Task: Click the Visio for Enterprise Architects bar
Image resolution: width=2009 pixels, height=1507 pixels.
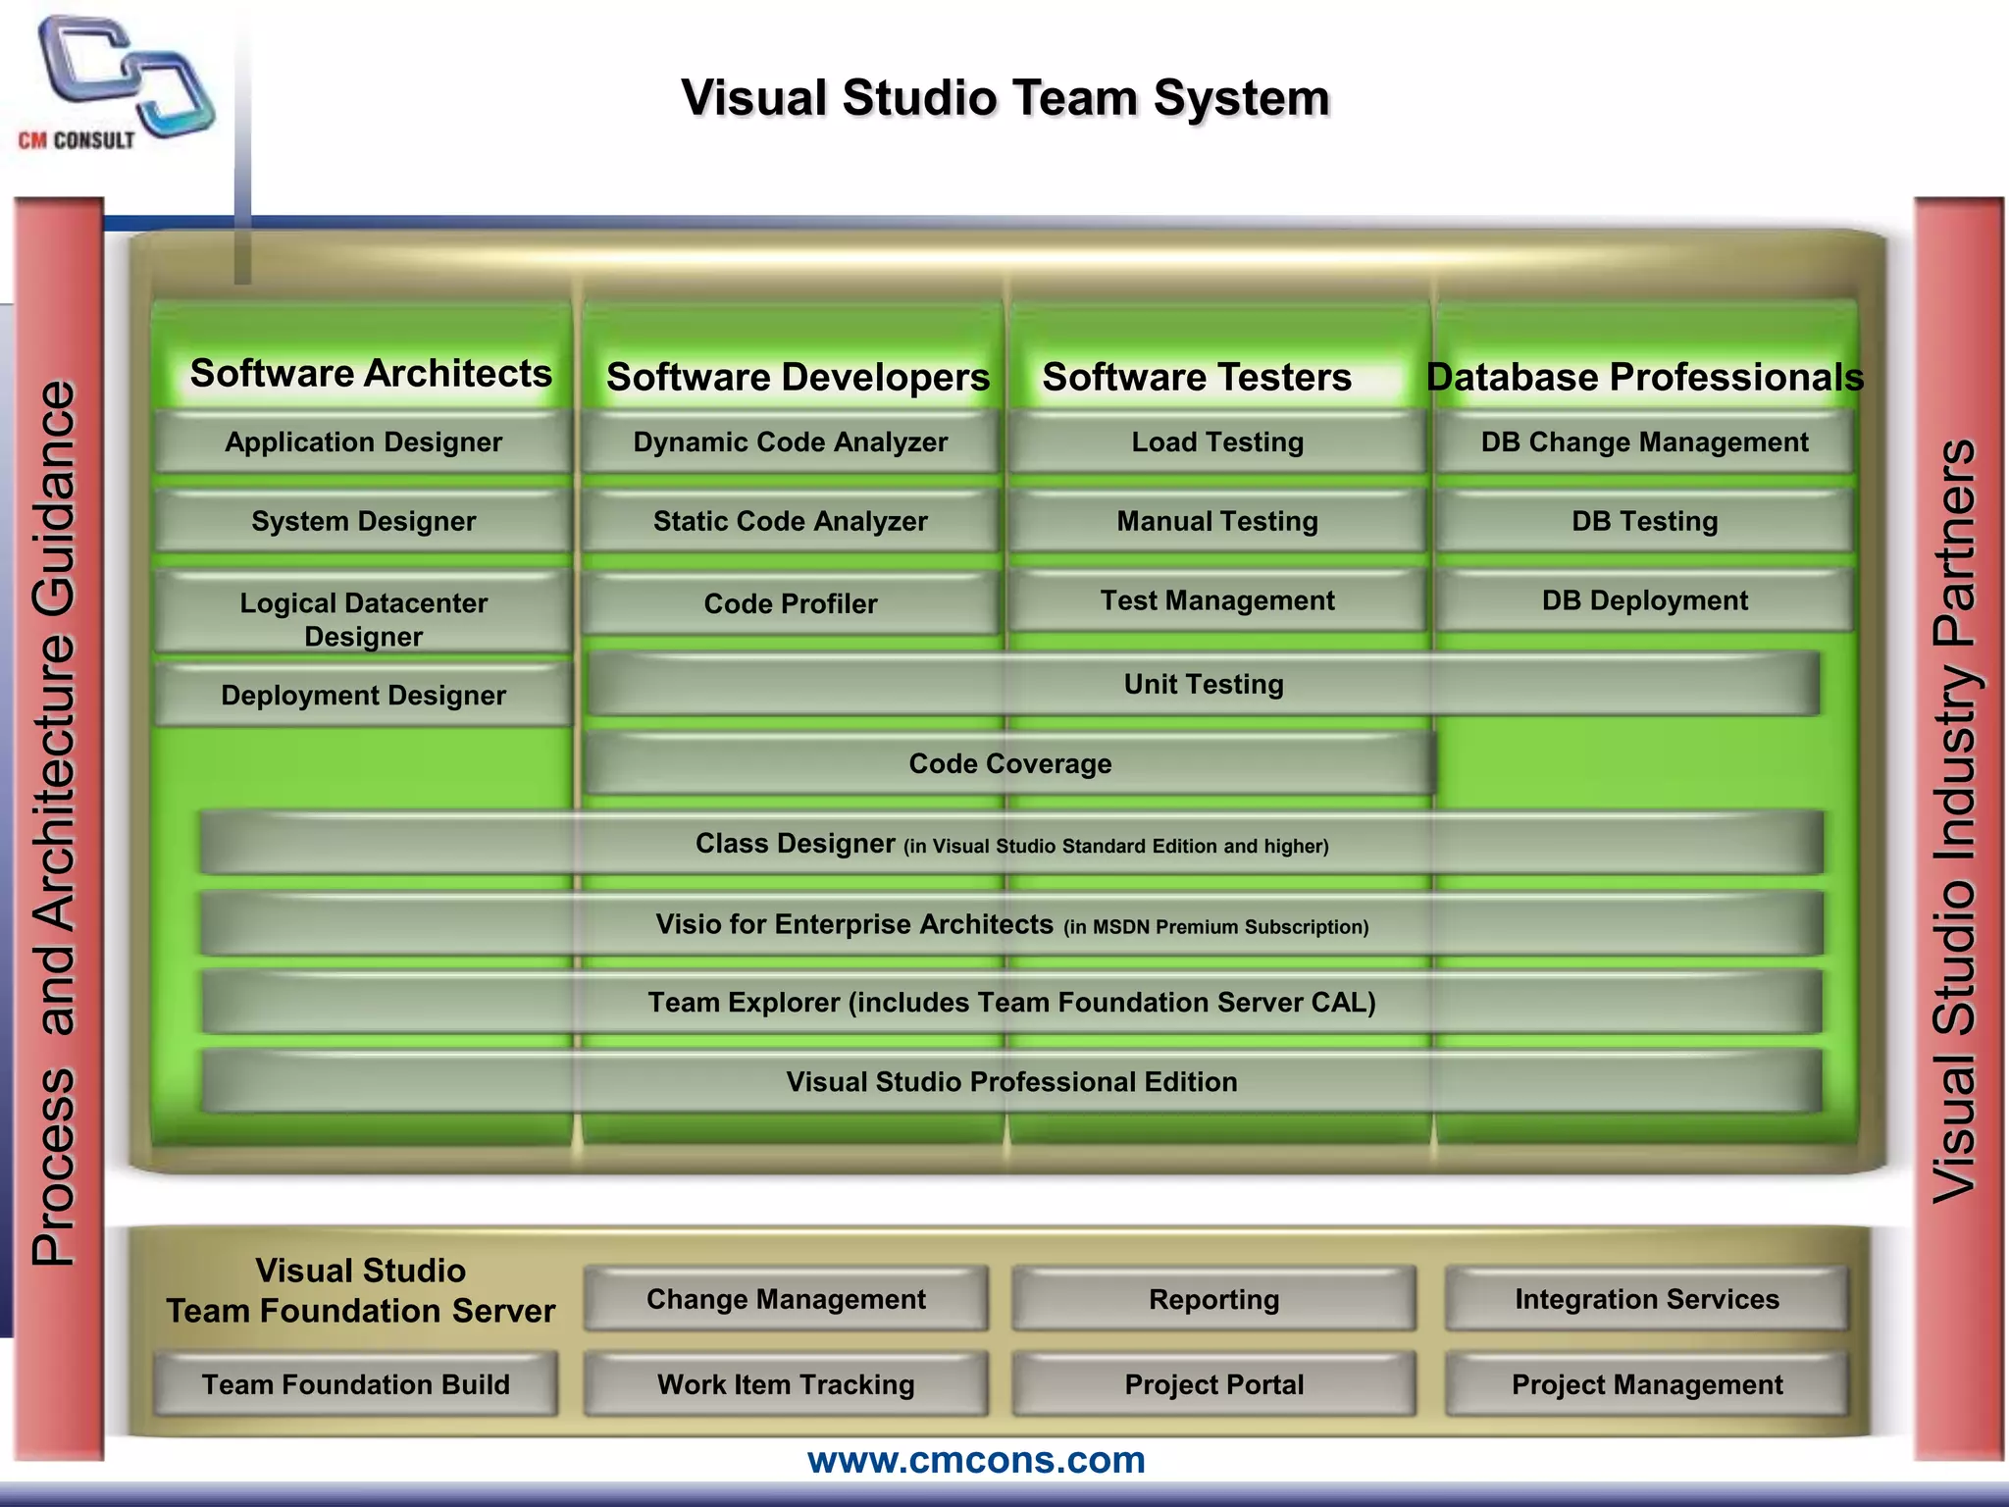Action: (1011, 924)
